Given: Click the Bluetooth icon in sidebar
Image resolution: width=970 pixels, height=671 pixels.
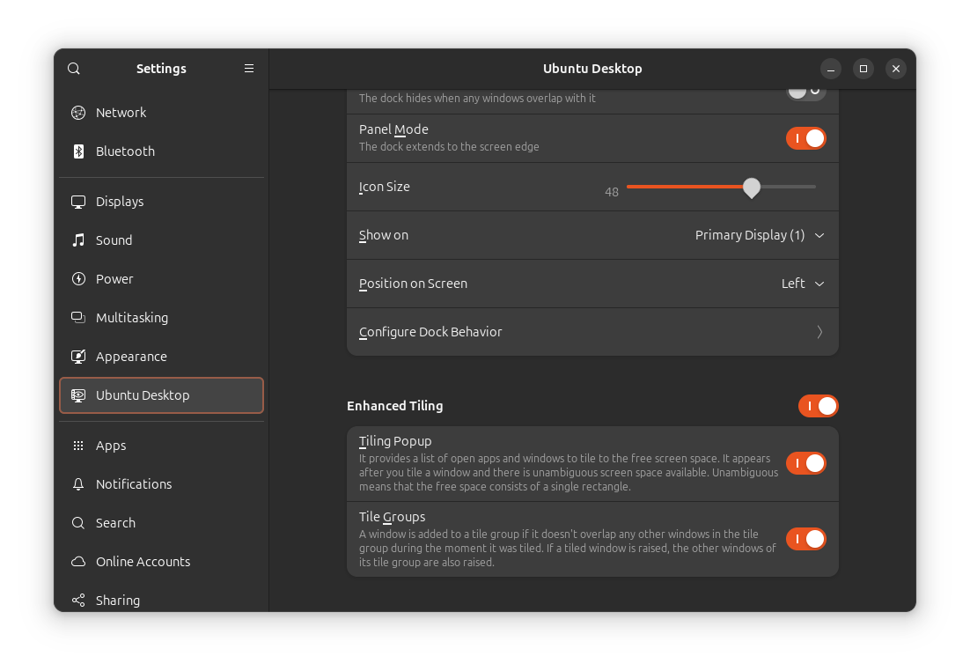Looking at the screenshot, I should 78,151.
